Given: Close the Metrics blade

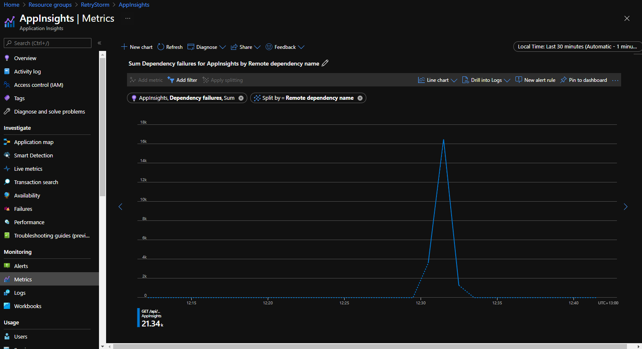Looking at the screenshot, I should (x=627, y=18).
